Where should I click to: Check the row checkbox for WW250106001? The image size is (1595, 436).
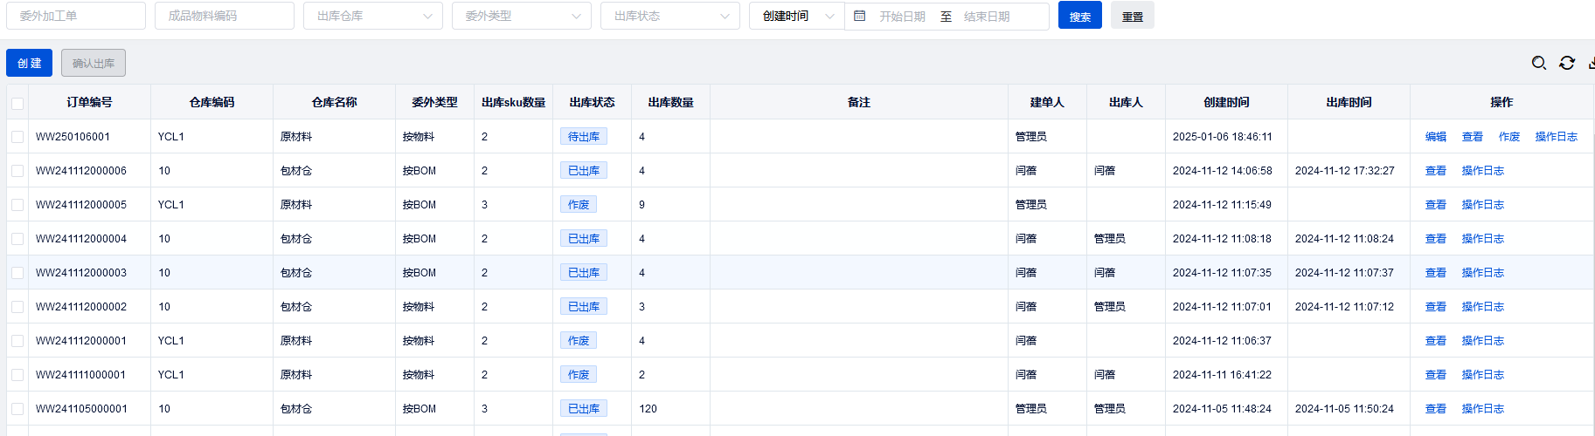point(17,137)
